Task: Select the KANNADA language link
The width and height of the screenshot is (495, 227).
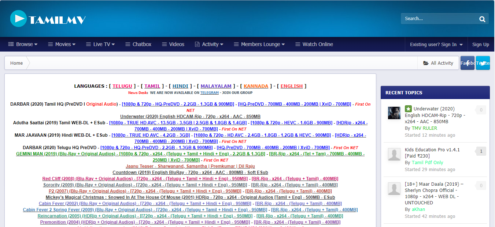Action: (x=256, y=86)
